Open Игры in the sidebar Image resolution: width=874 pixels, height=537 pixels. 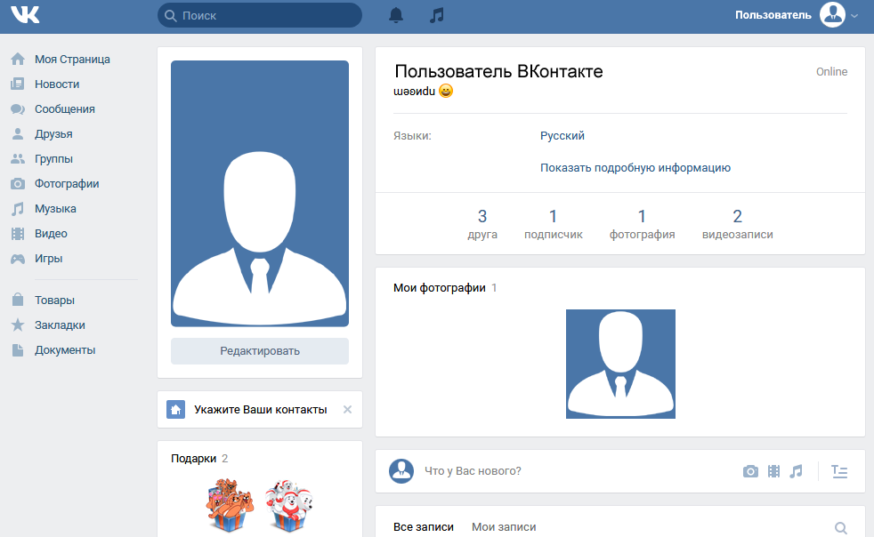(48, 259)
